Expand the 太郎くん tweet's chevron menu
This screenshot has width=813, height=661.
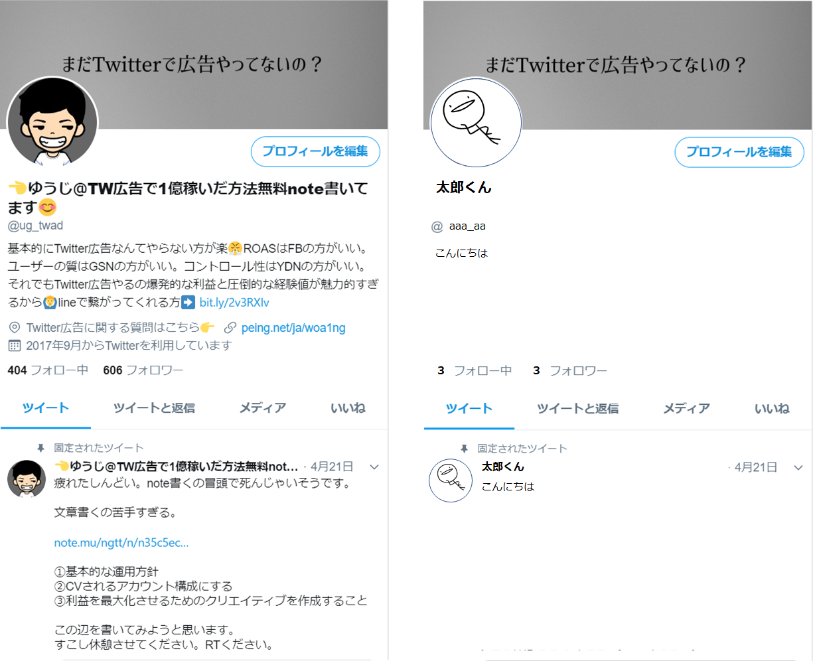pos(798,468)
